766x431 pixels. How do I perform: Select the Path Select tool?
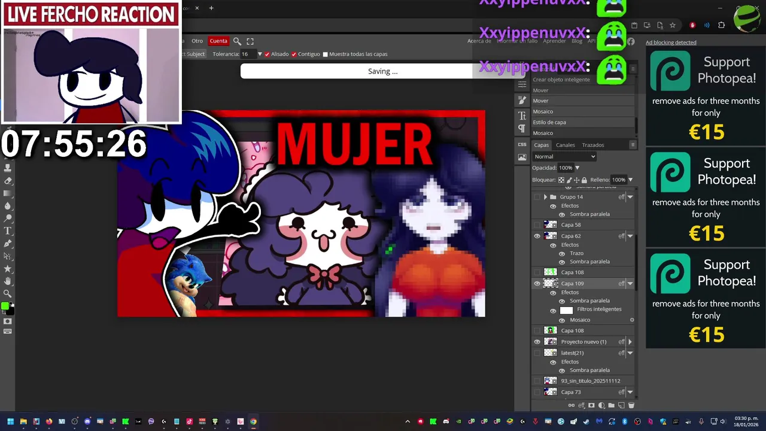(x=8, y=256)
